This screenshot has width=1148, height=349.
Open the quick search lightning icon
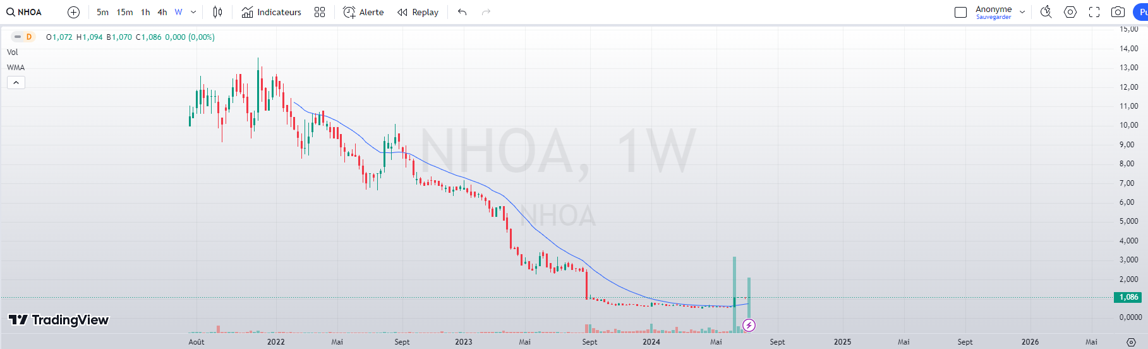point(1046,12)
